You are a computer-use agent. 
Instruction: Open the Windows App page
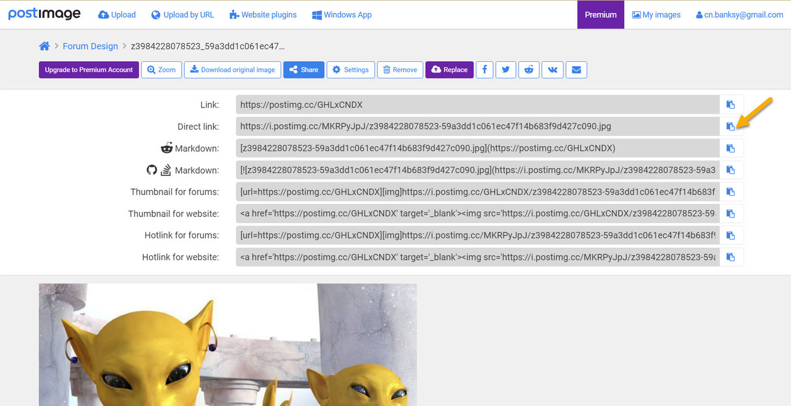(x=342, y=15)
